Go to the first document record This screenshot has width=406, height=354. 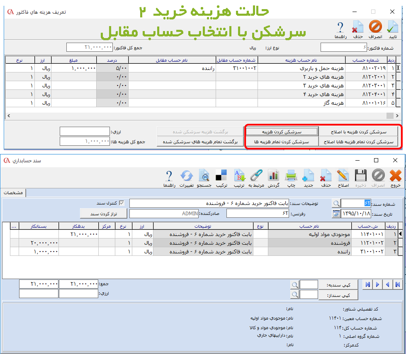(x=397, y=285)
